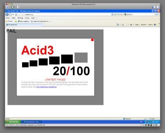165x133 pixels.
Task: Click the Print icon in command bar
Action: 131,25
